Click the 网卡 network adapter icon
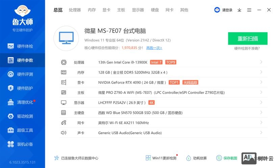 (64, 123)
